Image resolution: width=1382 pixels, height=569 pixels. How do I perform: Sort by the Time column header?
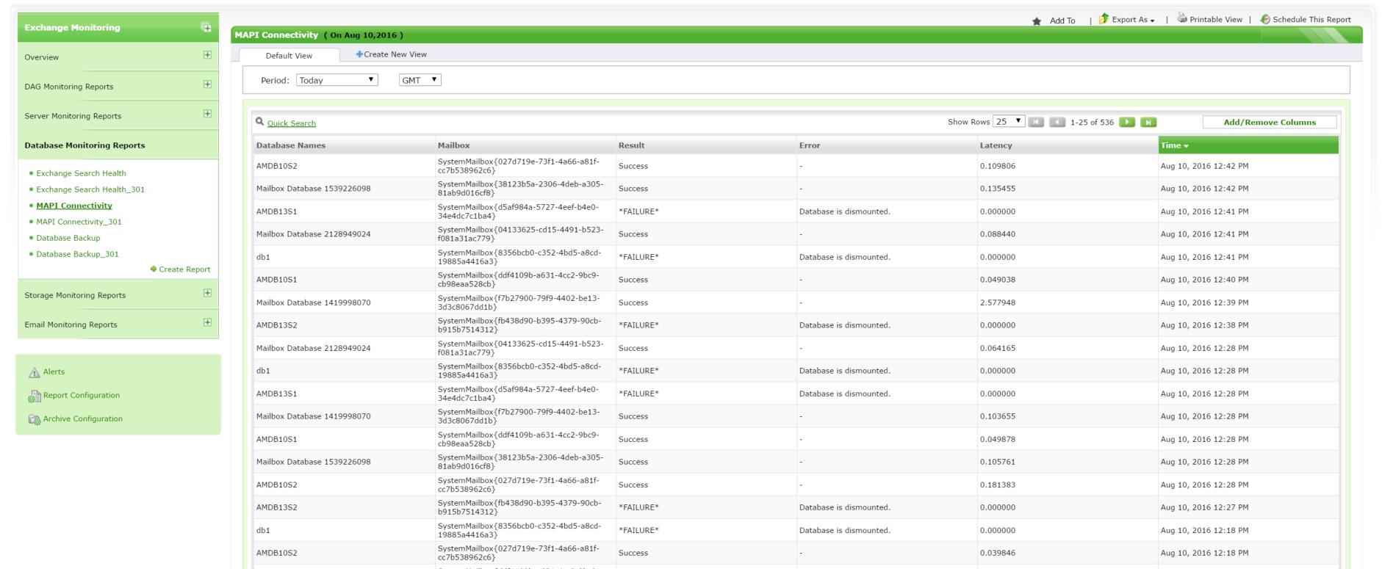pyautogui.click(x=1171, y=145)
